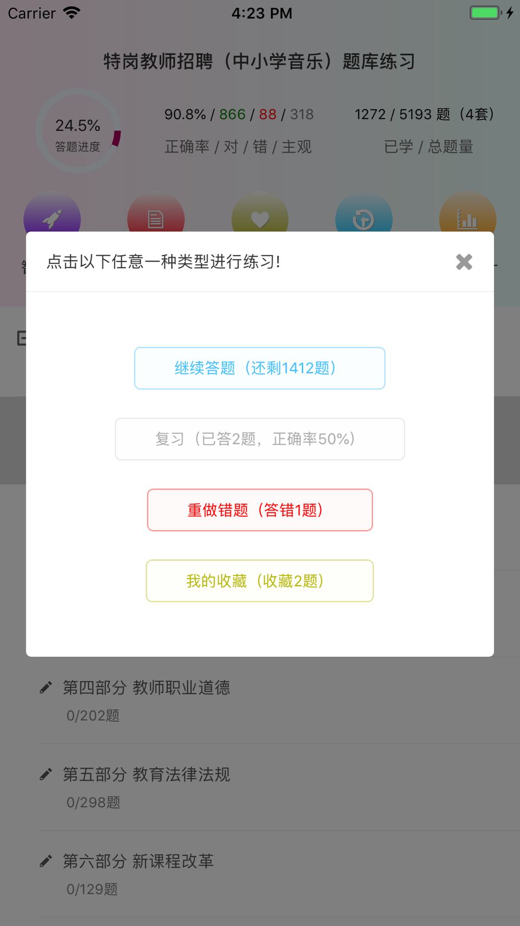Collapse the section list minus icon

(x=21, y=338)
